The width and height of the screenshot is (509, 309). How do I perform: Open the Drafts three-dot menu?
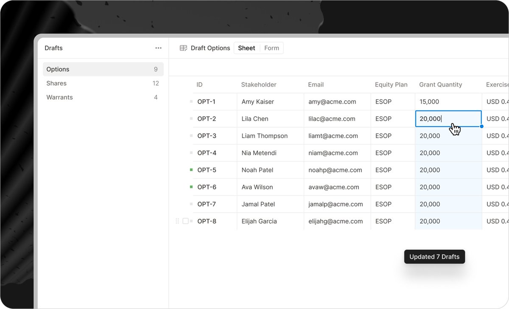click(x=158, y=48)
